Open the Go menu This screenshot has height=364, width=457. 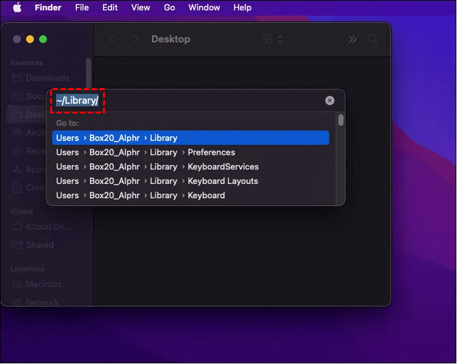coord(170,8)
